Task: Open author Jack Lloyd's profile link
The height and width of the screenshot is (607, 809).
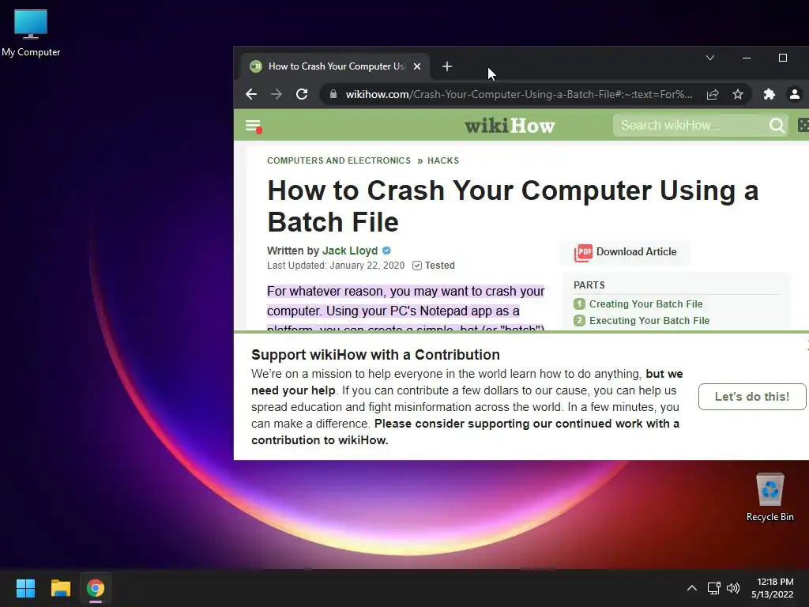Action: pyautogui.click(x=350, y=251)
